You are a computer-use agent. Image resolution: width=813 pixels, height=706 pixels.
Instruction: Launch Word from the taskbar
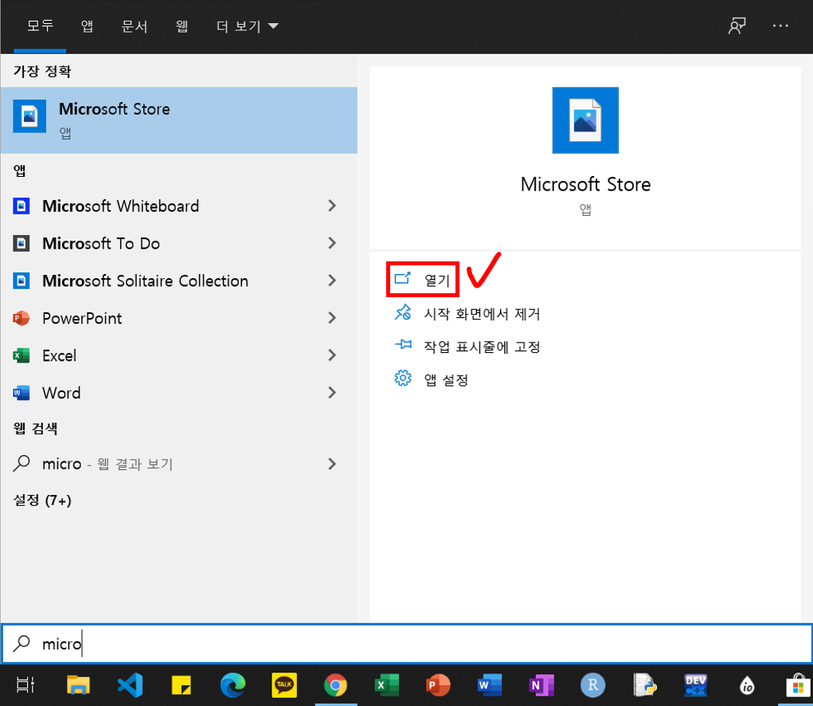tap(490, 685)
